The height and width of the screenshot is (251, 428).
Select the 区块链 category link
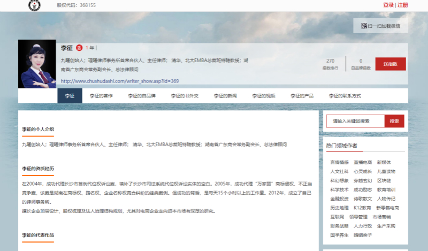tap(384, 180)
